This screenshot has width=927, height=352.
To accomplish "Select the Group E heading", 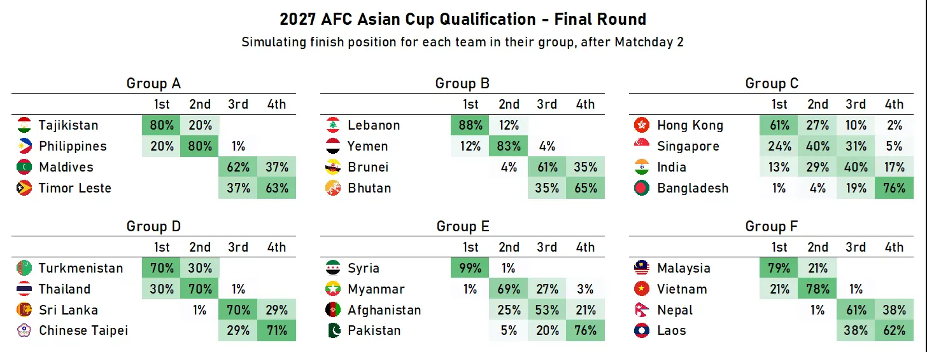I will [463, 227].
